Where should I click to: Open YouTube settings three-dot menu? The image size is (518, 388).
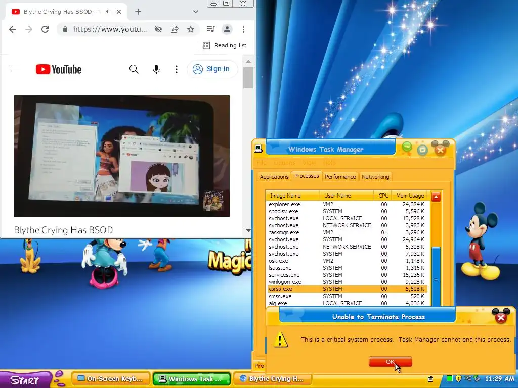click(x=177, y=69)
